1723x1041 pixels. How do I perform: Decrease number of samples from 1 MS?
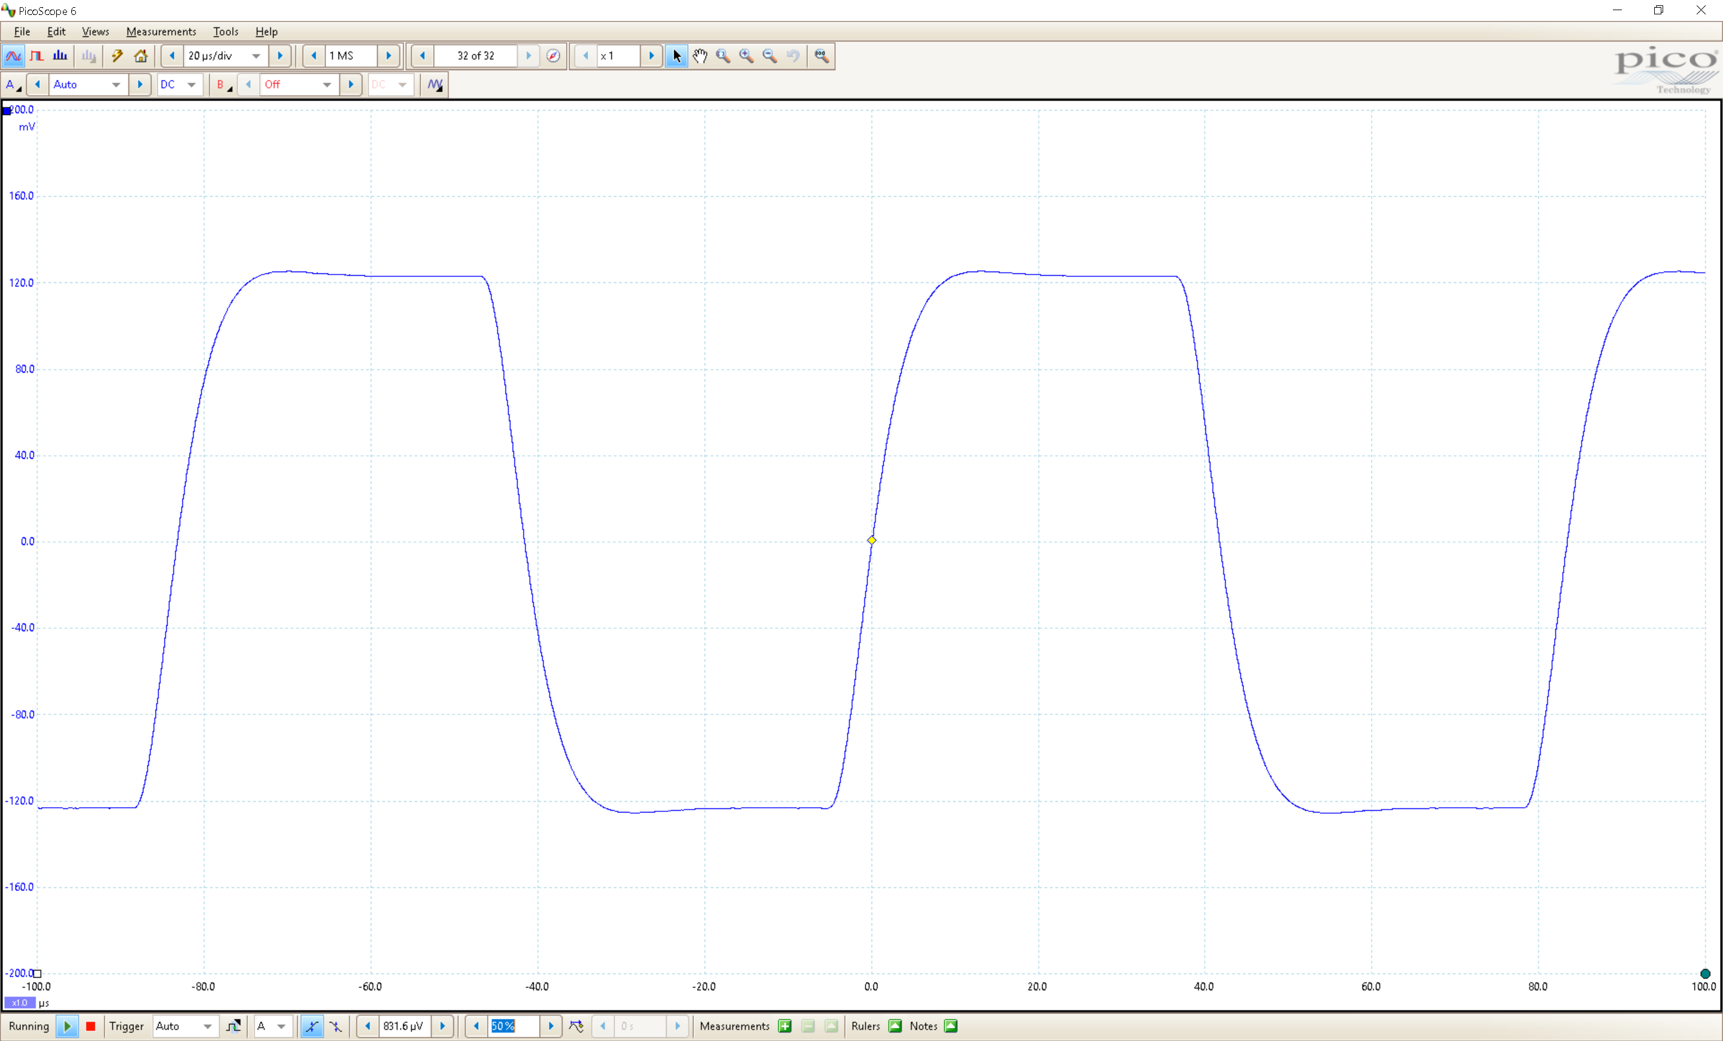(x=313, y=56)
